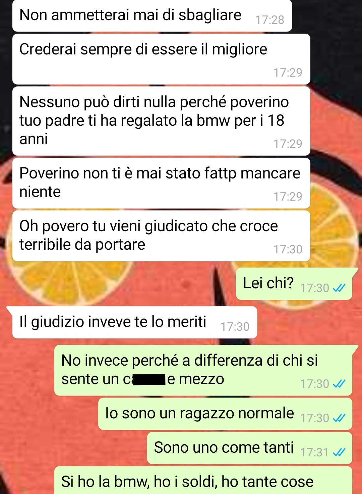Tap the read ticks on 'No invece perché' message
The image size is (362, 494).
tap(339, 383)
